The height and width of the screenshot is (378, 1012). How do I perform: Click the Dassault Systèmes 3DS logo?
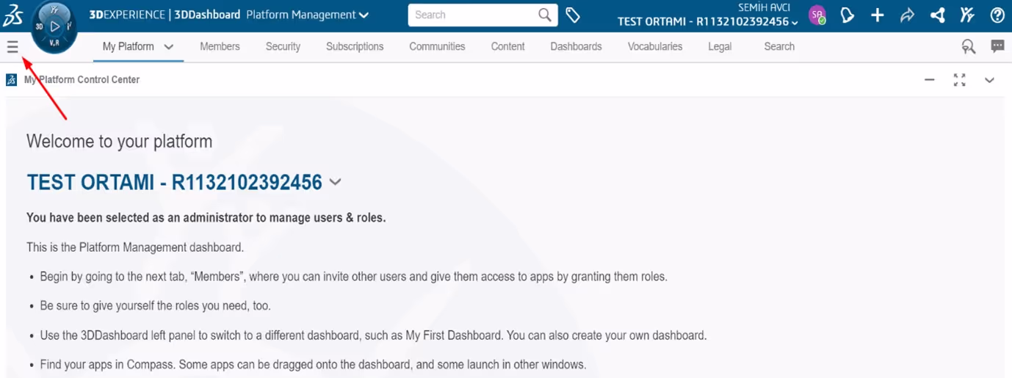click(x=12, y=15)
